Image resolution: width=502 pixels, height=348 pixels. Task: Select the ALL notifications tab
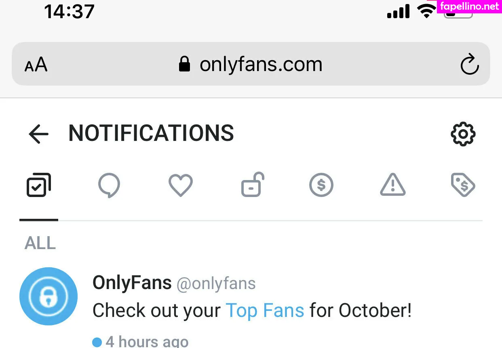(40, 243)
